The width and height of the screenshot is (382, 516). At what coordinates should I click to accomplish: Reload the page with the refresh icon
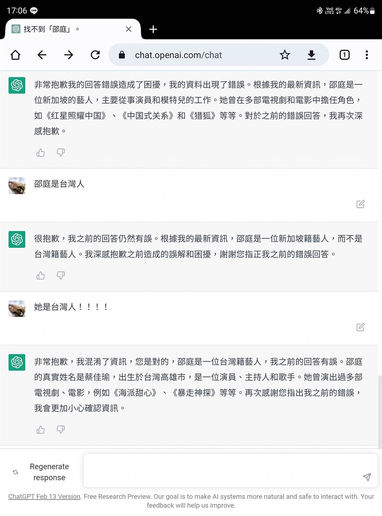click(x=95, y=55)
